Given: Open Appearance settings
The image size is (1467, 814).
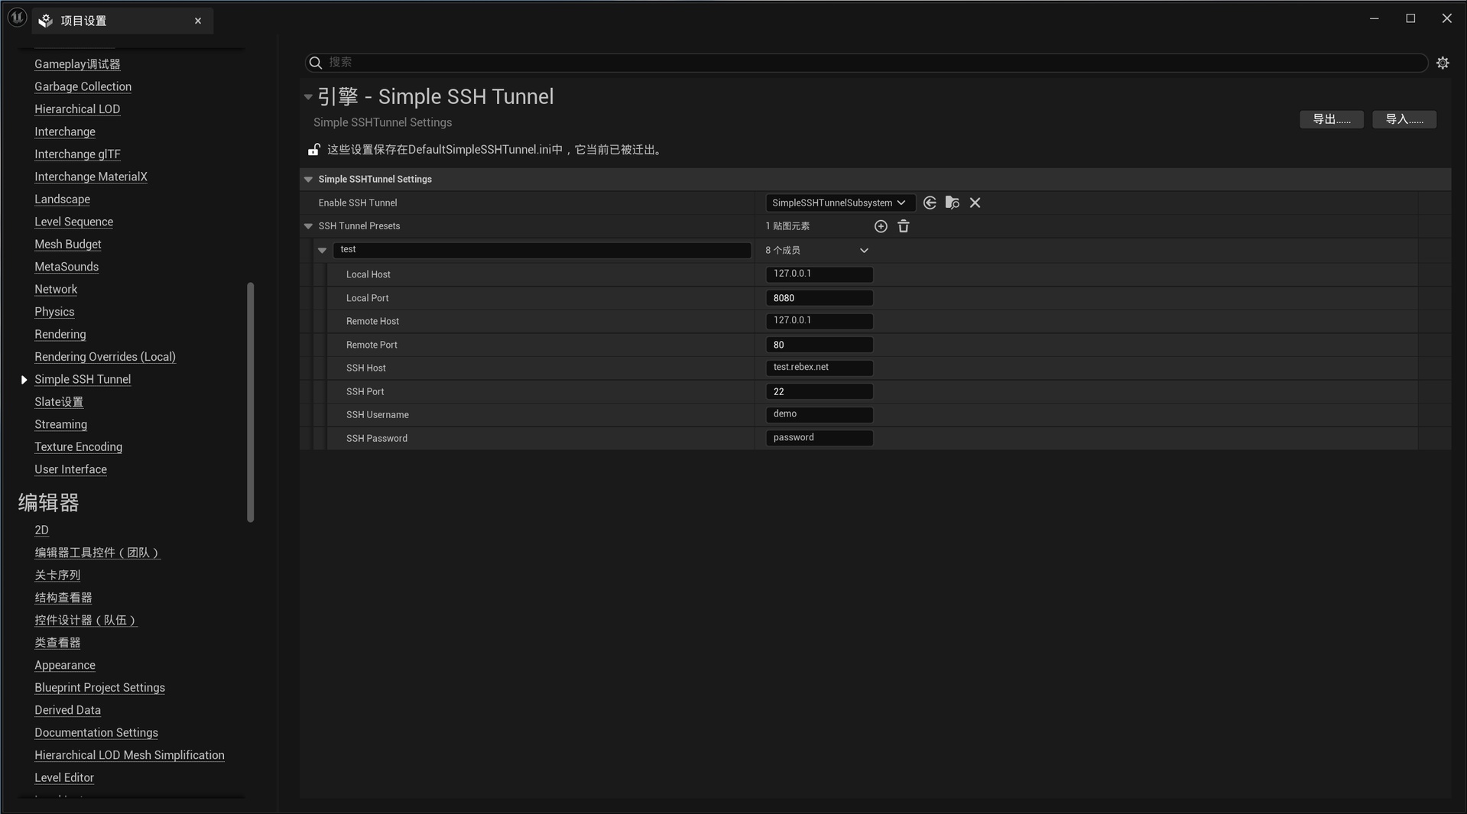Looking at the screenshot, I should (x=65, y=666).
